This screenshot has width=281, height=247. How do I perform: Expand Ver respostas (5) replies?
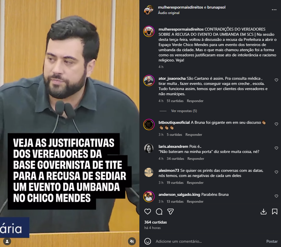[184, 111]
